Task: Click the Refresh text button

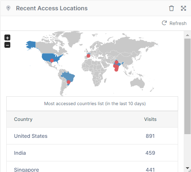Action: click(178, 23)
